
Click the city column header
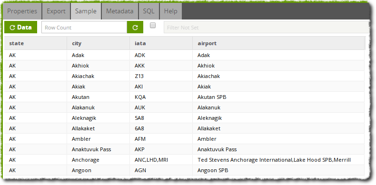click(x=99, y=43)
